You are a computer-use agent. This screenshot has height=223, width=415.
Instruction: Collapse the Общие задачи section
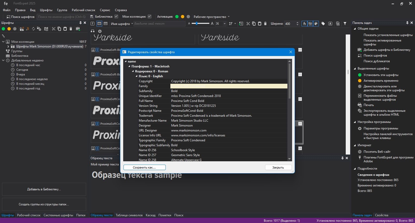[x=355, y=29]
